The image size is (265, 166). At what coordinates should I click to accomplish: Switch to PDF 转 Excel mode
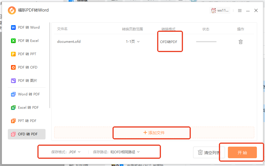coord(27,40)
